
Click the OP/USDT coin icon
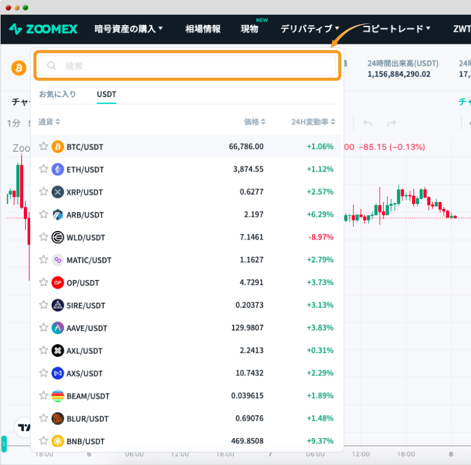click(58, 283)
